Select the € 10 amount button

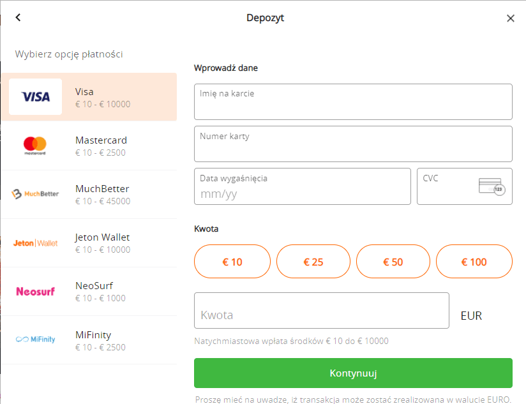click(232, 262)
